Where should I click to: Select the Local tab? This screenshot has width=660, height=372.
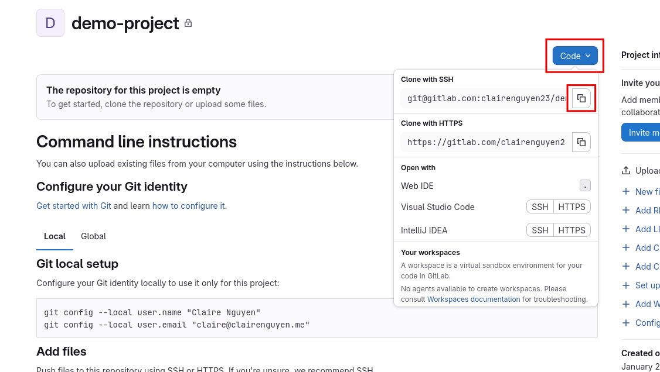55,236
